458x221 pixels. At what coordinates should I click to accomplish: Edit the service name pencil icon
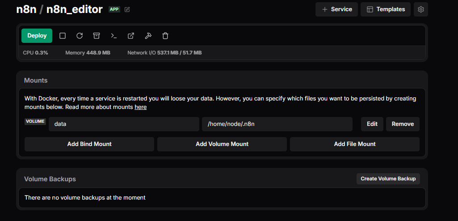tap(127, 10)
